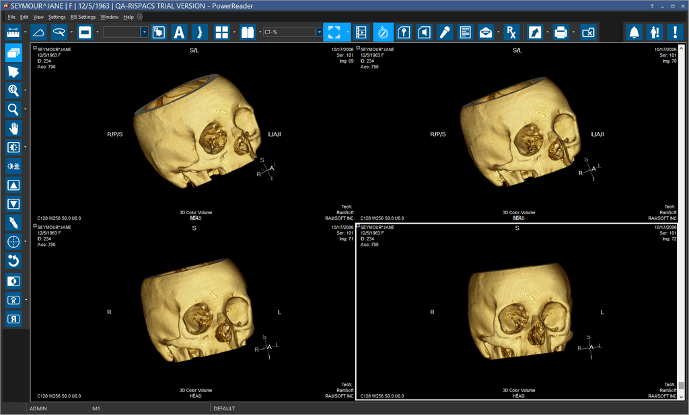Click the text annotation 'A' tool

click(x=179, y=32)
